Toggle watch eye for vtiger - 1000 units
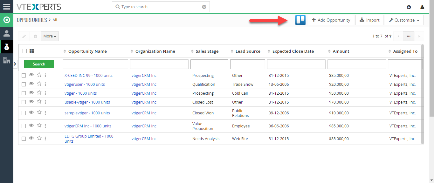 coord(31,93)
